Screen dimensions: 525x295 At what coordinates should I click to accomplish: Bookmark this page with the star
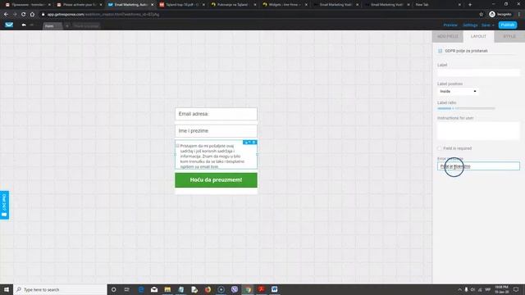[x=482, y=15]
